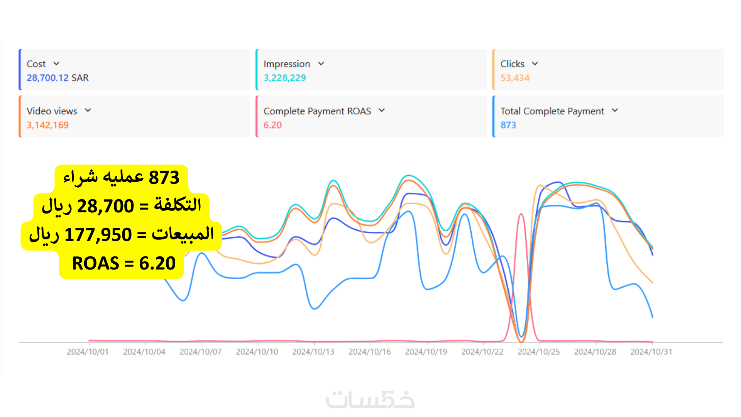
Task: Expand the Total Complete Payment chevron
Action: coord(615,111)
